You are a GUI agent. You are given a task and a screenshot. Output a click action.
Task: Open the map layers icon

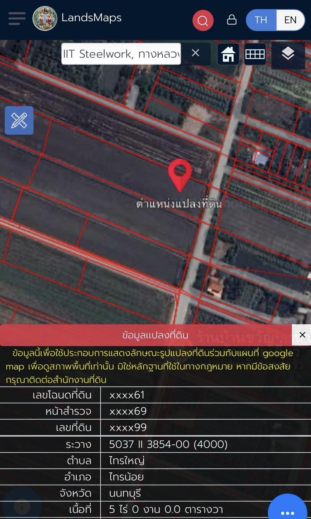click(288, 54)
